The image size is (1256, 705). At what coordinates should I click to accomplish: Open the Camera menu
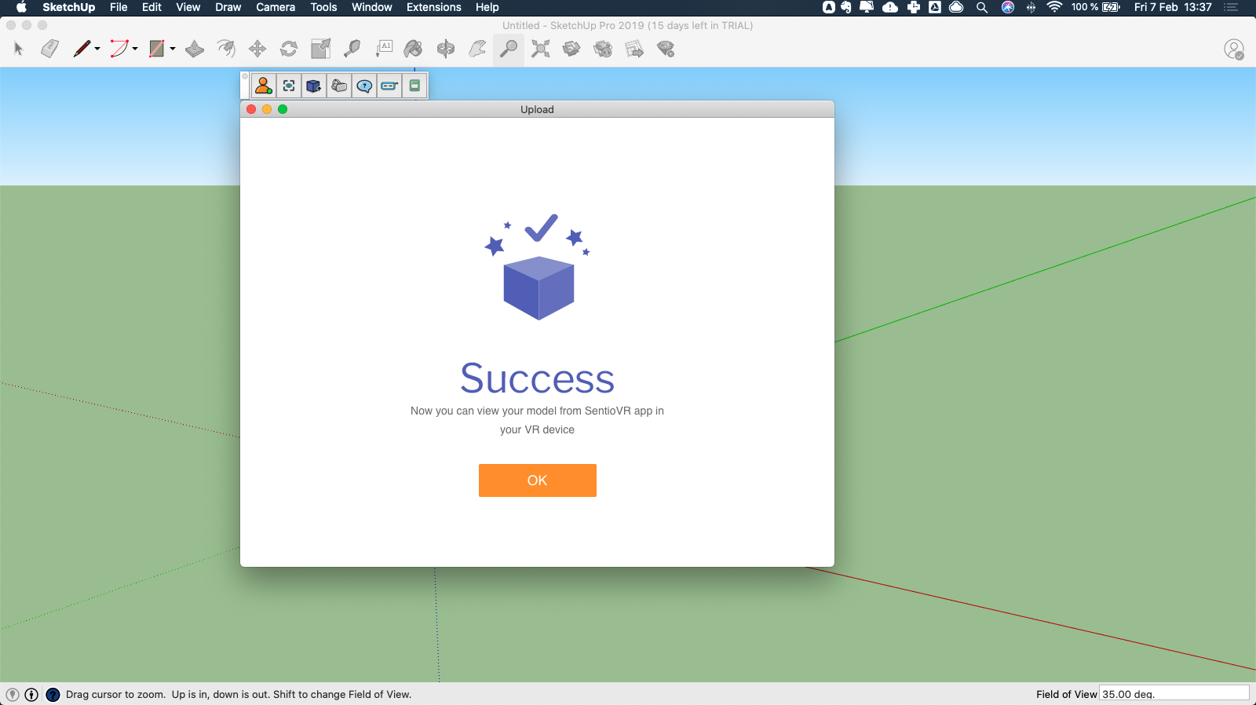[x=276, y=7]
